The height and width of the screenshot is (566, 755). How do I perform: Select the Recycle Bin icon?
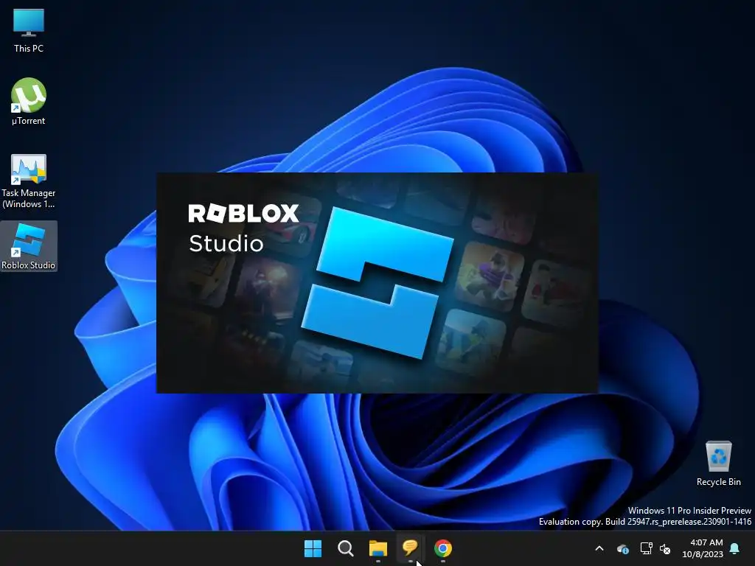click(x=718, y=464)
